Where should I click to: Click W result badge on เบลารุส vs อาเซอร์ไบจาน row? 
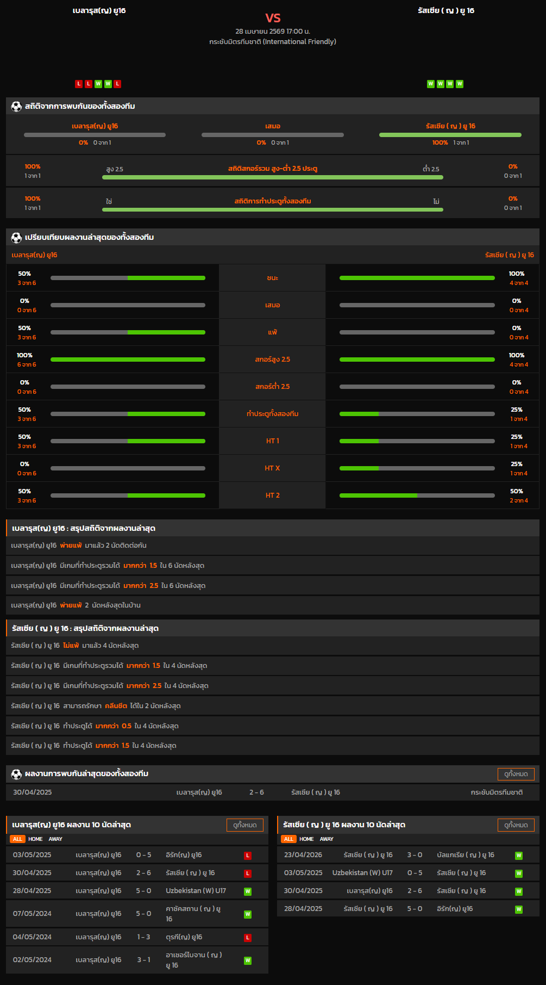(x=248, y=961)
